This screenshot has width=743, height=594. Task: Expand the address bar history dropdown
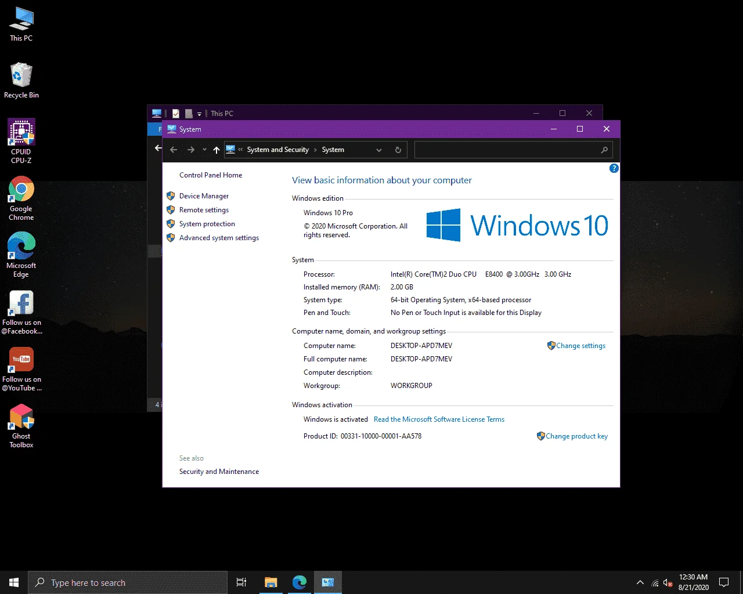379,150
